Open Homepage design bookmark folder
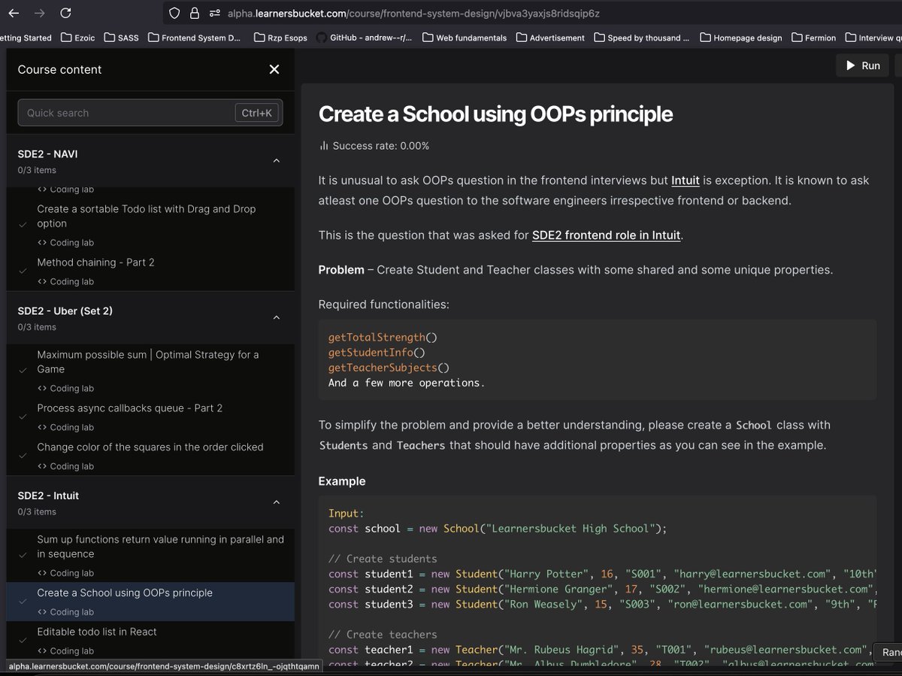902x676 pixels. 740,38
